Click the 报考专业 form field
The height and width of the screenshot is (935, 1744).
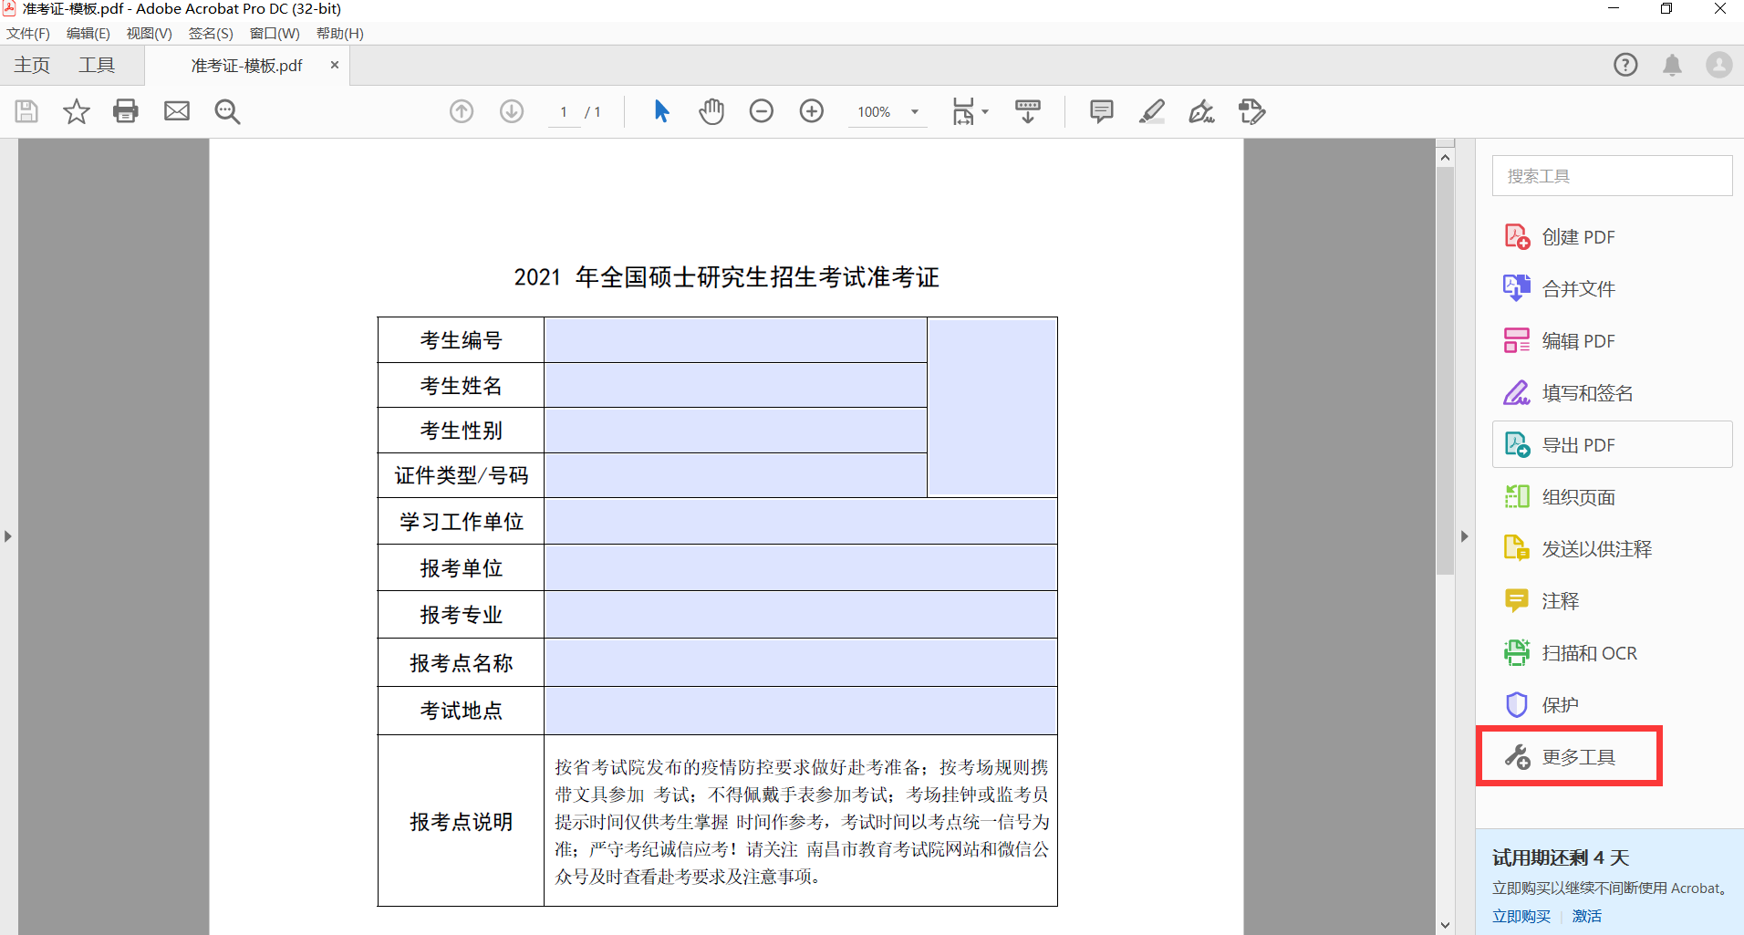click(801, 615)
